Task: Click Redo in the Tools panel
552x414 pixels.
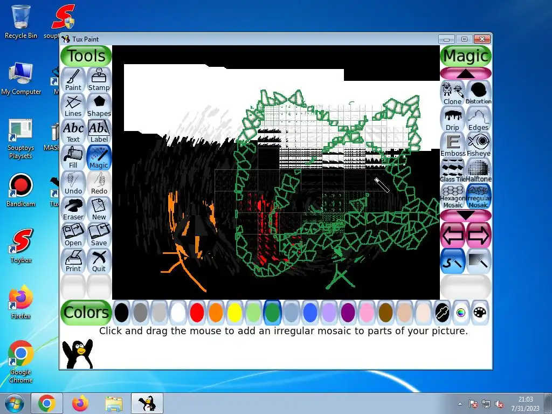Action: pos(99,183)
